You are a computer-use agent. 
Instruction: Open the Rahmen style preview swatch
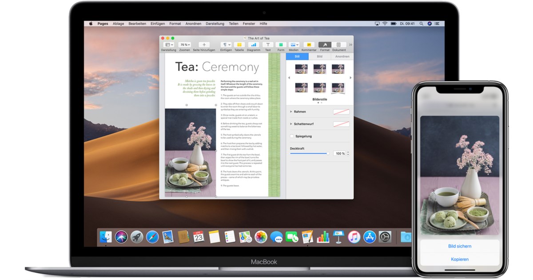[341, 112]
